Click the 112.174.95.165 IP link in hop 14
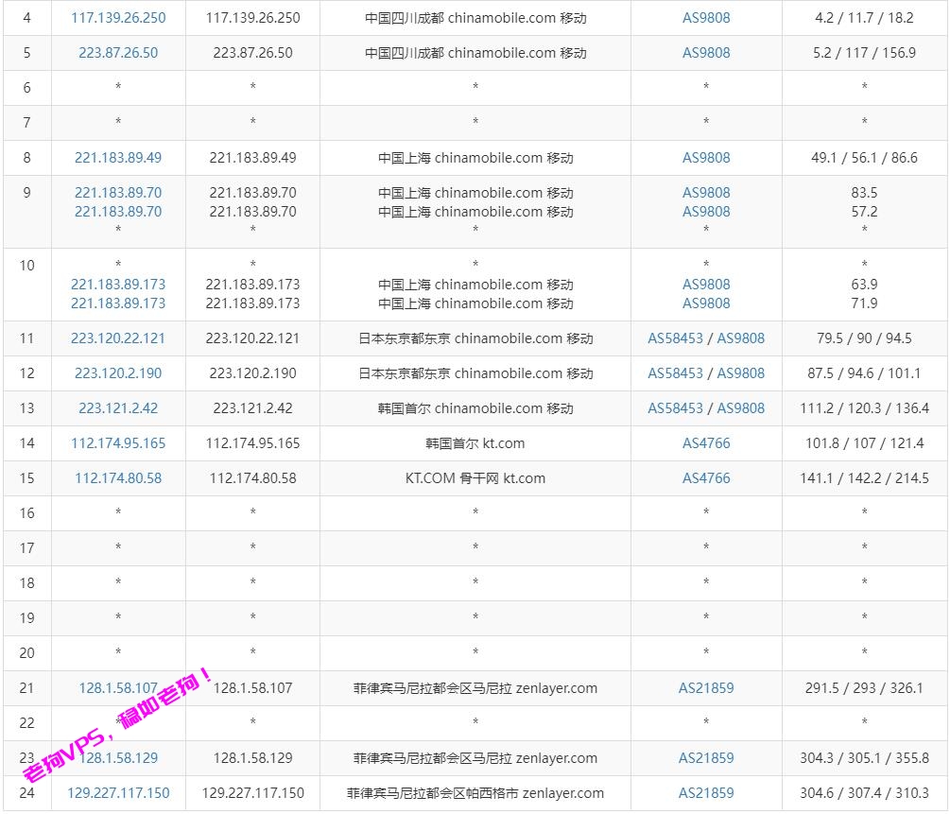 pyautogui.click(x=118, y=443)
